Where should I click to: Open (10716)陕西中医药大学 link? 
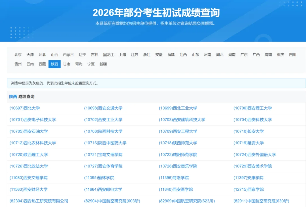105,143
